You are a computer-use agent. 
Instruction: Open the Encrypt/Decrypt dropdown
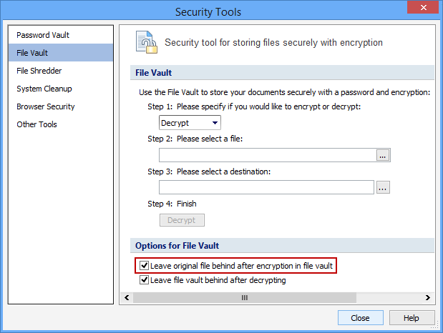[190, 123]
